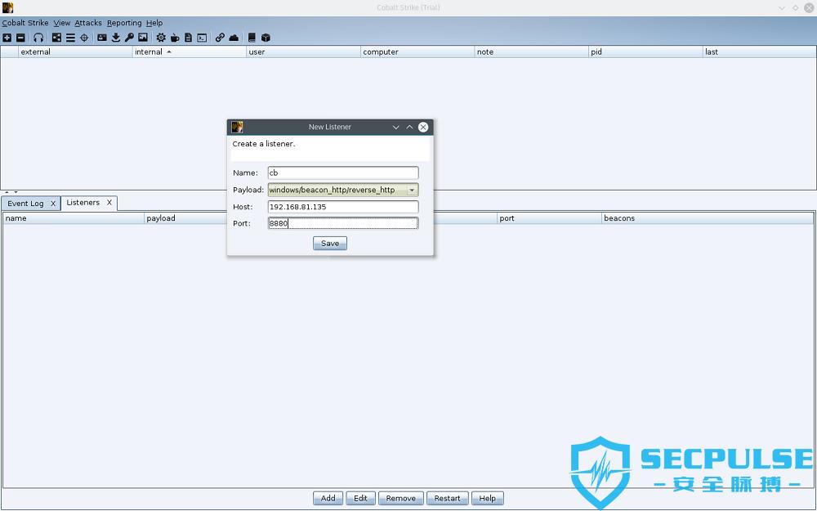Maximize New Listener dialog with up chevron
Image resolution: width=817 pixels, height=511 pixels.
tap(409, 127)
